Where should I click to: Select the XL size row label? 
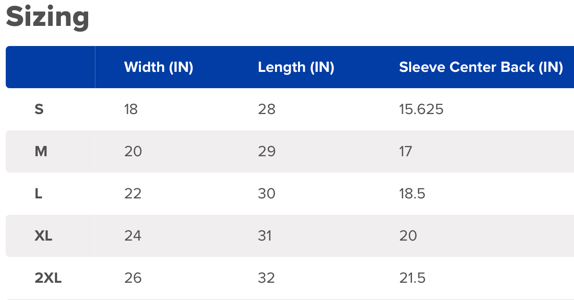coord(44,236)
